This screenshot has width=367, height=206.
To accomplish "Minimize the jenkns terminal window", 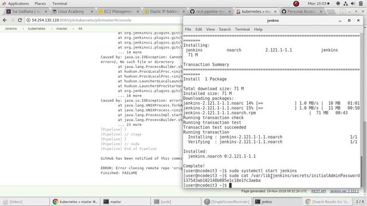I will click(340, 21).
